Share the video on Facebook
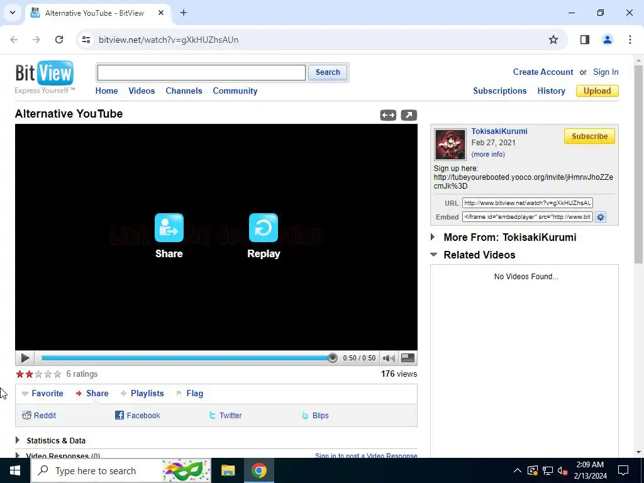 point(138,415)
